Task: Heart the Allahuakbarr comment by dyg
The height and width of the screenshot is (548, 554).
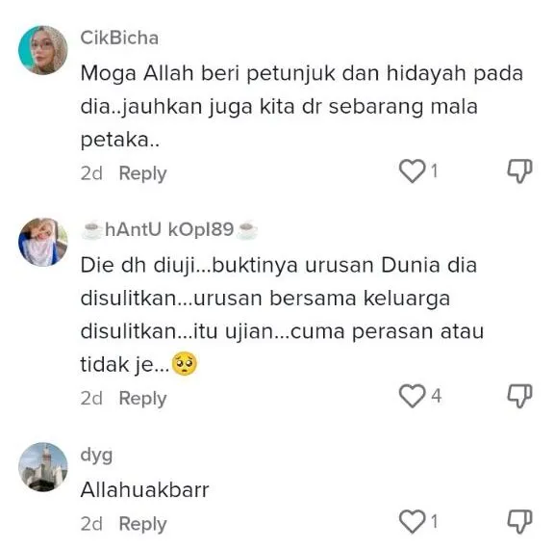Action: click(412, 521)
